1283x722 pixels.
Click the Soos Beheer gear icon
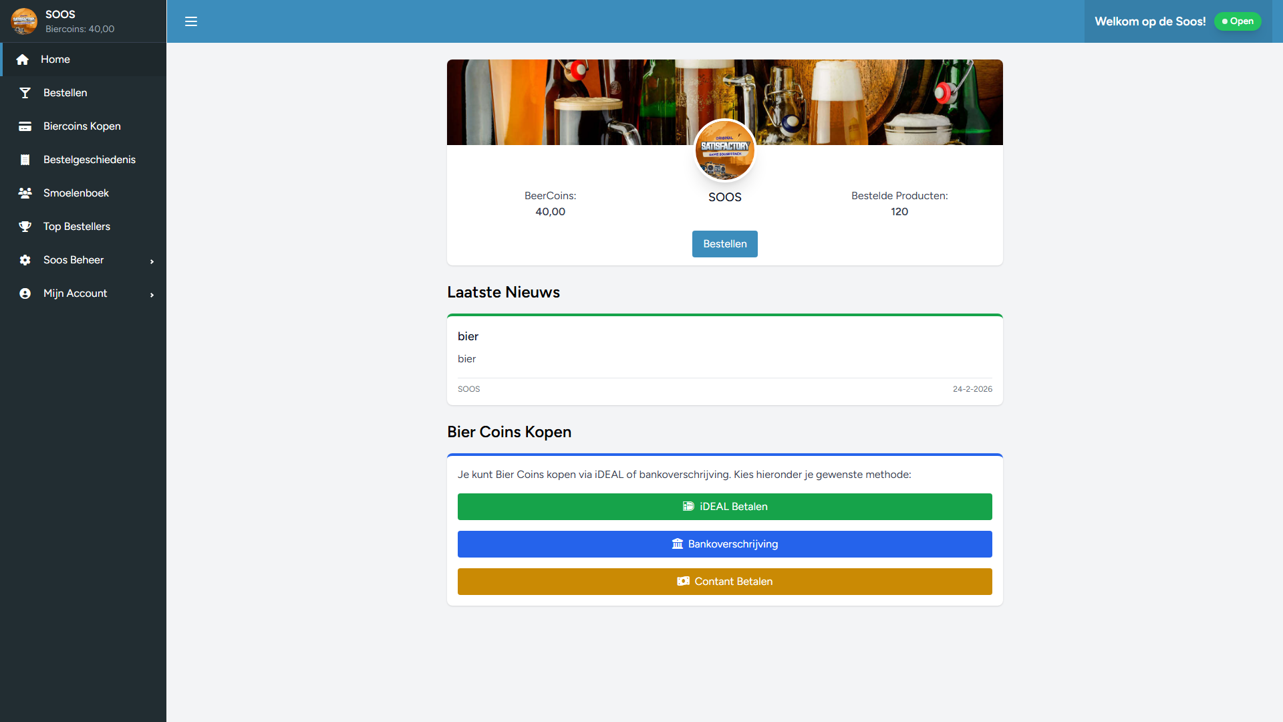25,260
